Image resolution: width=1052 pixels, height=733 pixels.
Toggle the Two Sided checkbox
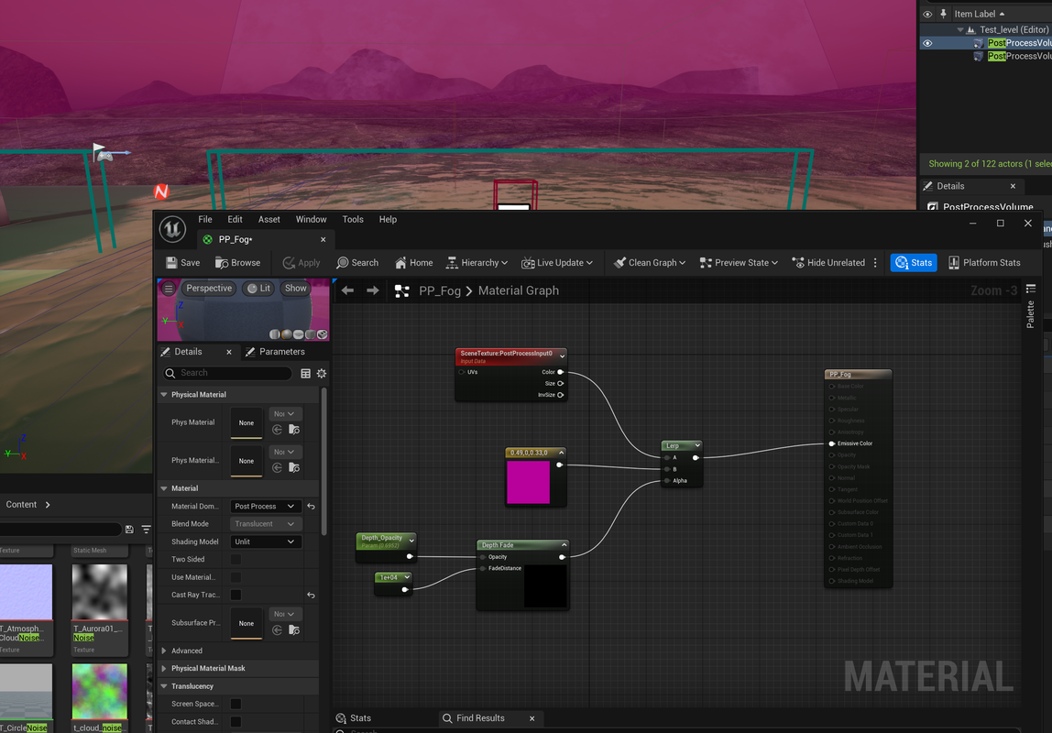pyautogui.click(x=236, y=559)
